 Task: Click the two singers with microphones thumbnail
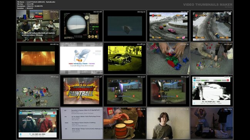pyautogui.click(x=38, y=123)
